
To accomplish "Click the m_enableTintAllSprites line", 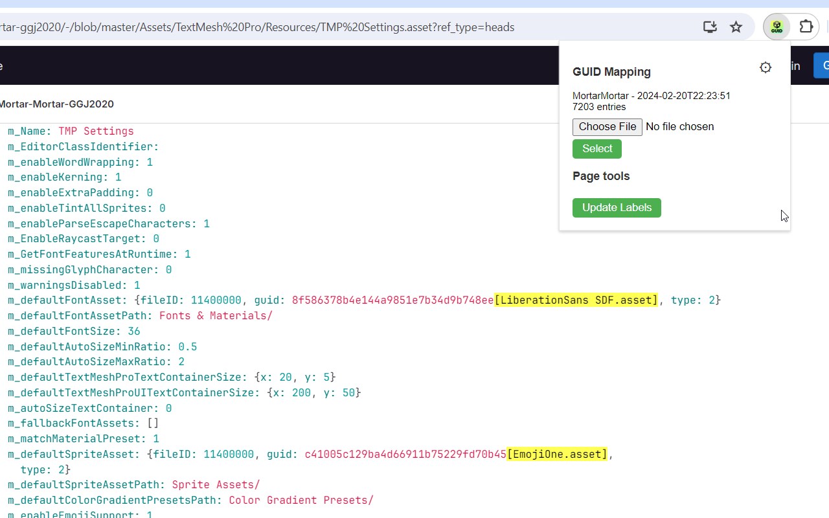I will coord(87,208).
